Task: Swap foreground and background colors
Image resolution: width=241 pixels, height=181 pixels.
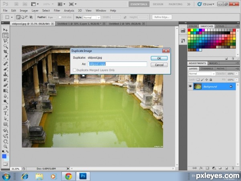Action: [7, 152]
